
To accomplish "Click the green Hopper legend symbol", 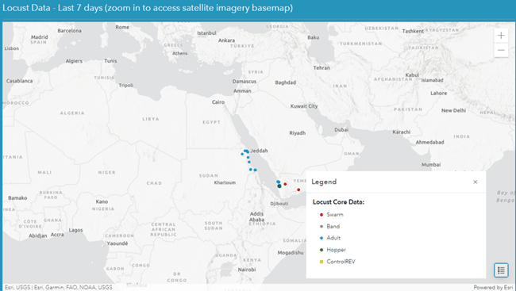I will click(x=322, y=250).
